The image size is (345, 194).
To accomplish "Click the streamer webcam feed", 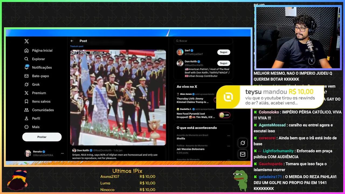I will [x=298, y=38].
